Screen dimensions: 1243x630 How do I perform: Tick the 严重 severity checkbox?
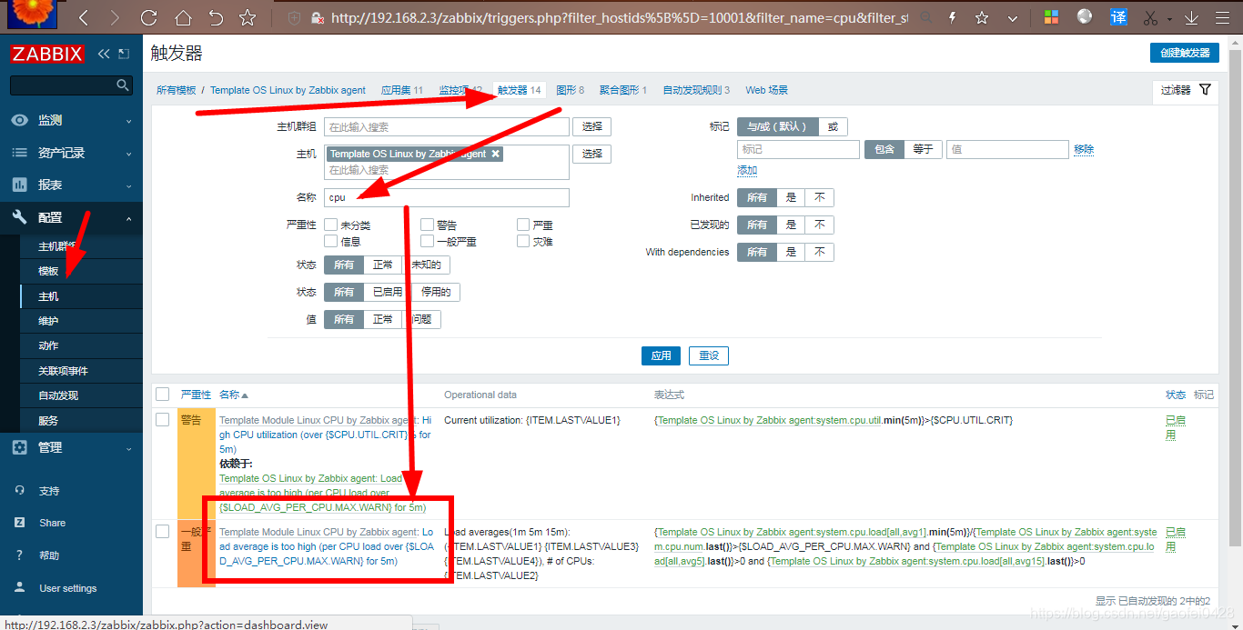point(523,225)
